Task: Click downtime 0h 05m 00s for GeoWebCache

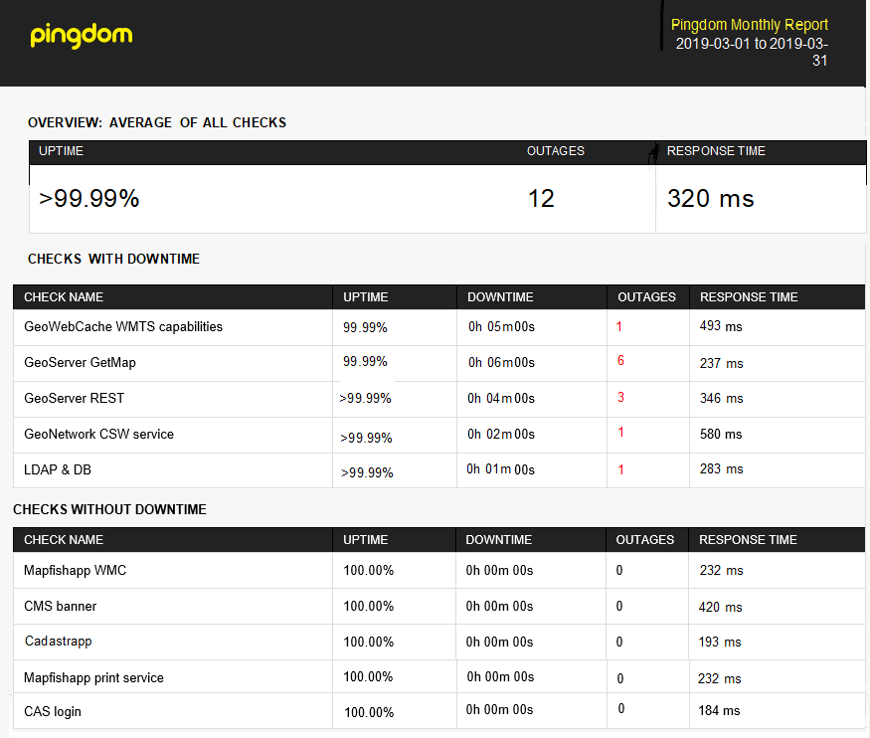Action: tap(501, 327)
